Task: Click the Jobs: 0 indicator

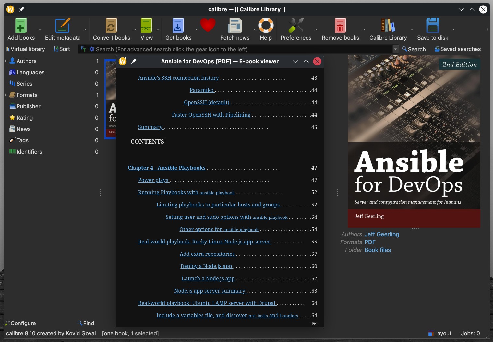Action: pyautogui.click(x=470, y=333)
